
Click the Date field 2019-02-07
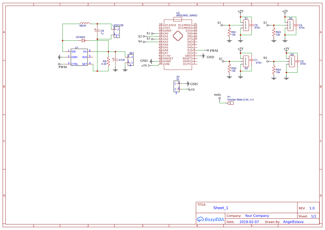click(249, 222)
